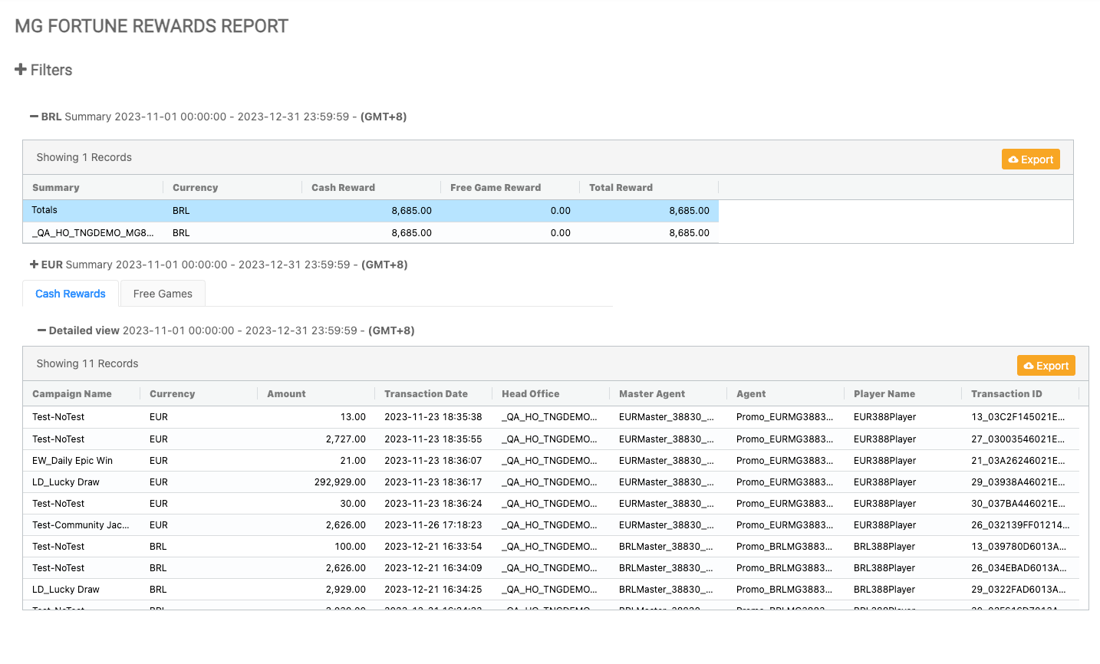Click the Cash Reward column header
The image size is (1100, 664).
[x=343, y=188]
